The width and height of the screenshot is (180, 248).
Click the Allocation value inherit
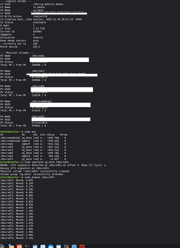point(38,38)
